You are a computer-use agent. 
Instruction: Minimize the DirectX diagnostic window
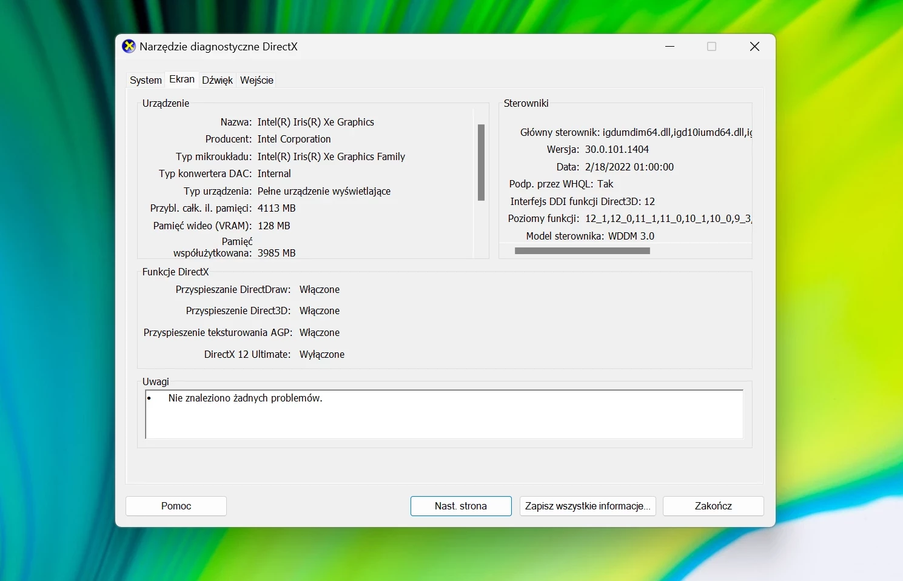(670, 47)
